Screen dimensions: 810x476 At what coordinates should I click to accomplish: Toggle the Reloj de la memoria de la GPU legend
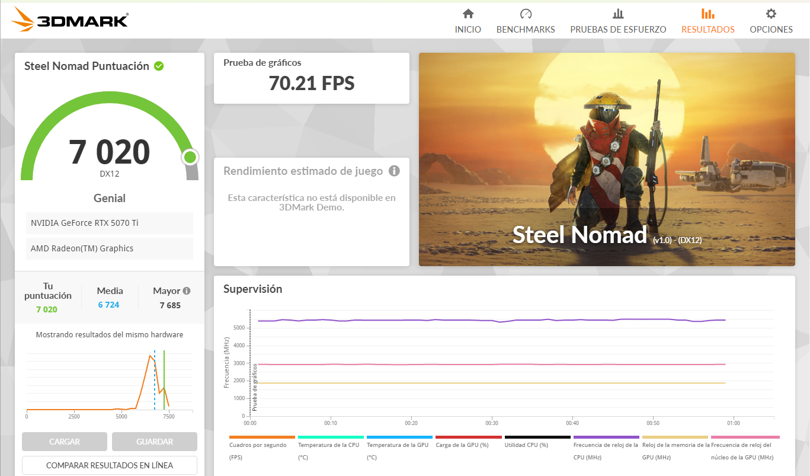coord(675,448)
